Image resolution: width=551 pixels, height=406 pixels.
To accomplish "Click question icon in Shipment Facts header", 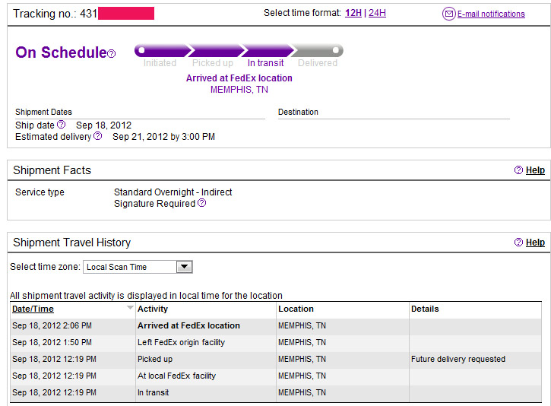I will [518, 170].
